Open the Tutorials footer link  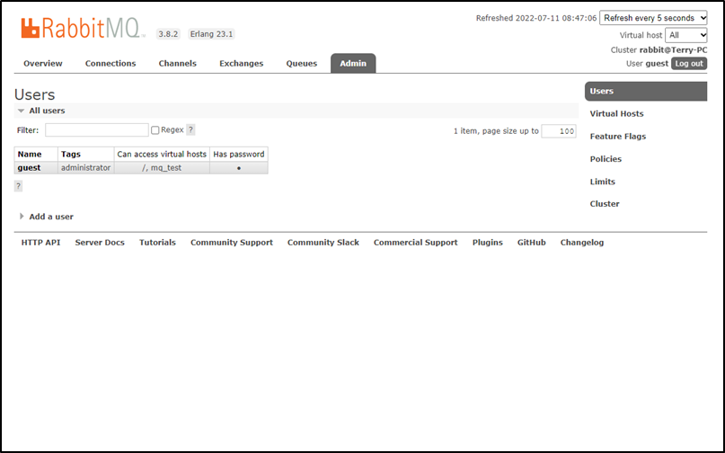pos(158,243)
